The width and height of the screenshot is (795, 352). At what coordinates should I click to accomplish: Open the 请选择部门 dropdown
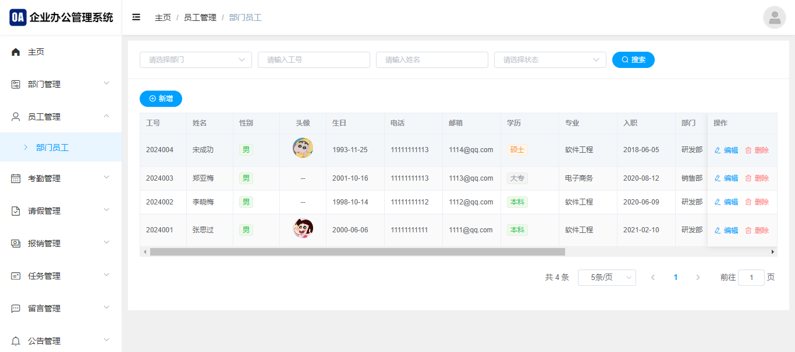[196, 60]
